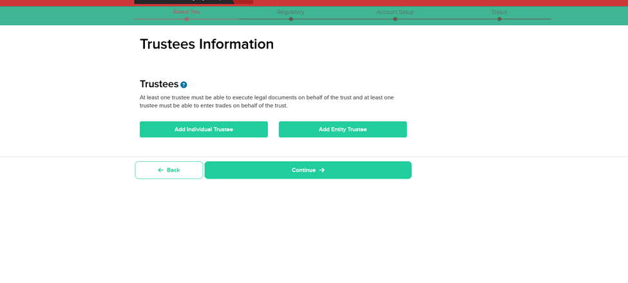Screen dimensions: 628x283
Task: Click the left arrow icon on Back
Action: [160, 170]
